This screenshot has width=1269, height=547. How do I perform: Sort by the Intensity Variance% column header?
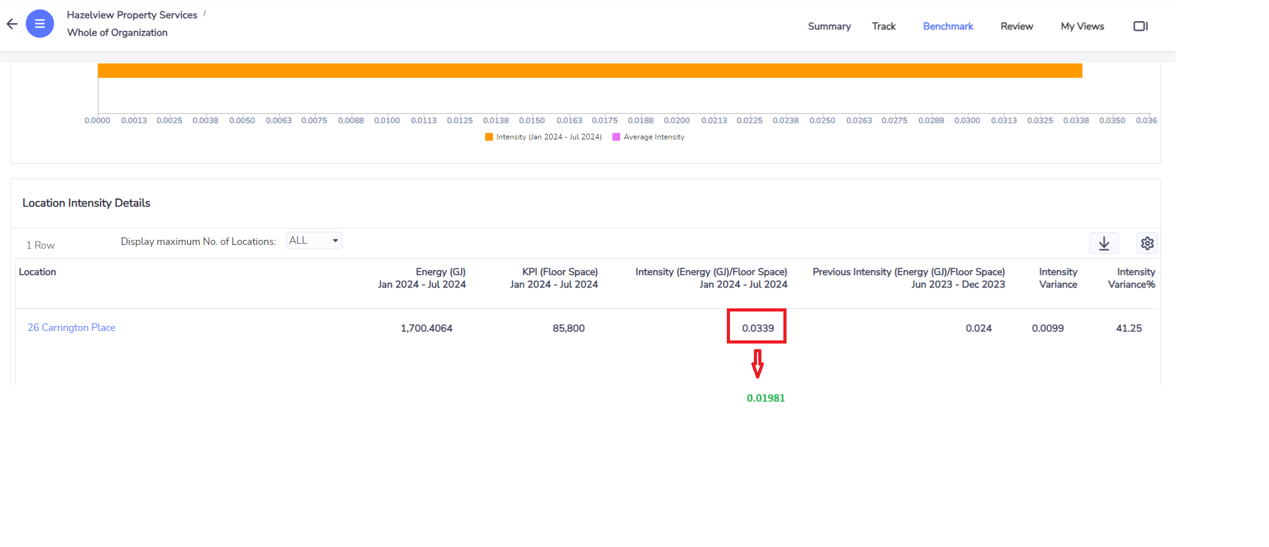[1131, 278]
